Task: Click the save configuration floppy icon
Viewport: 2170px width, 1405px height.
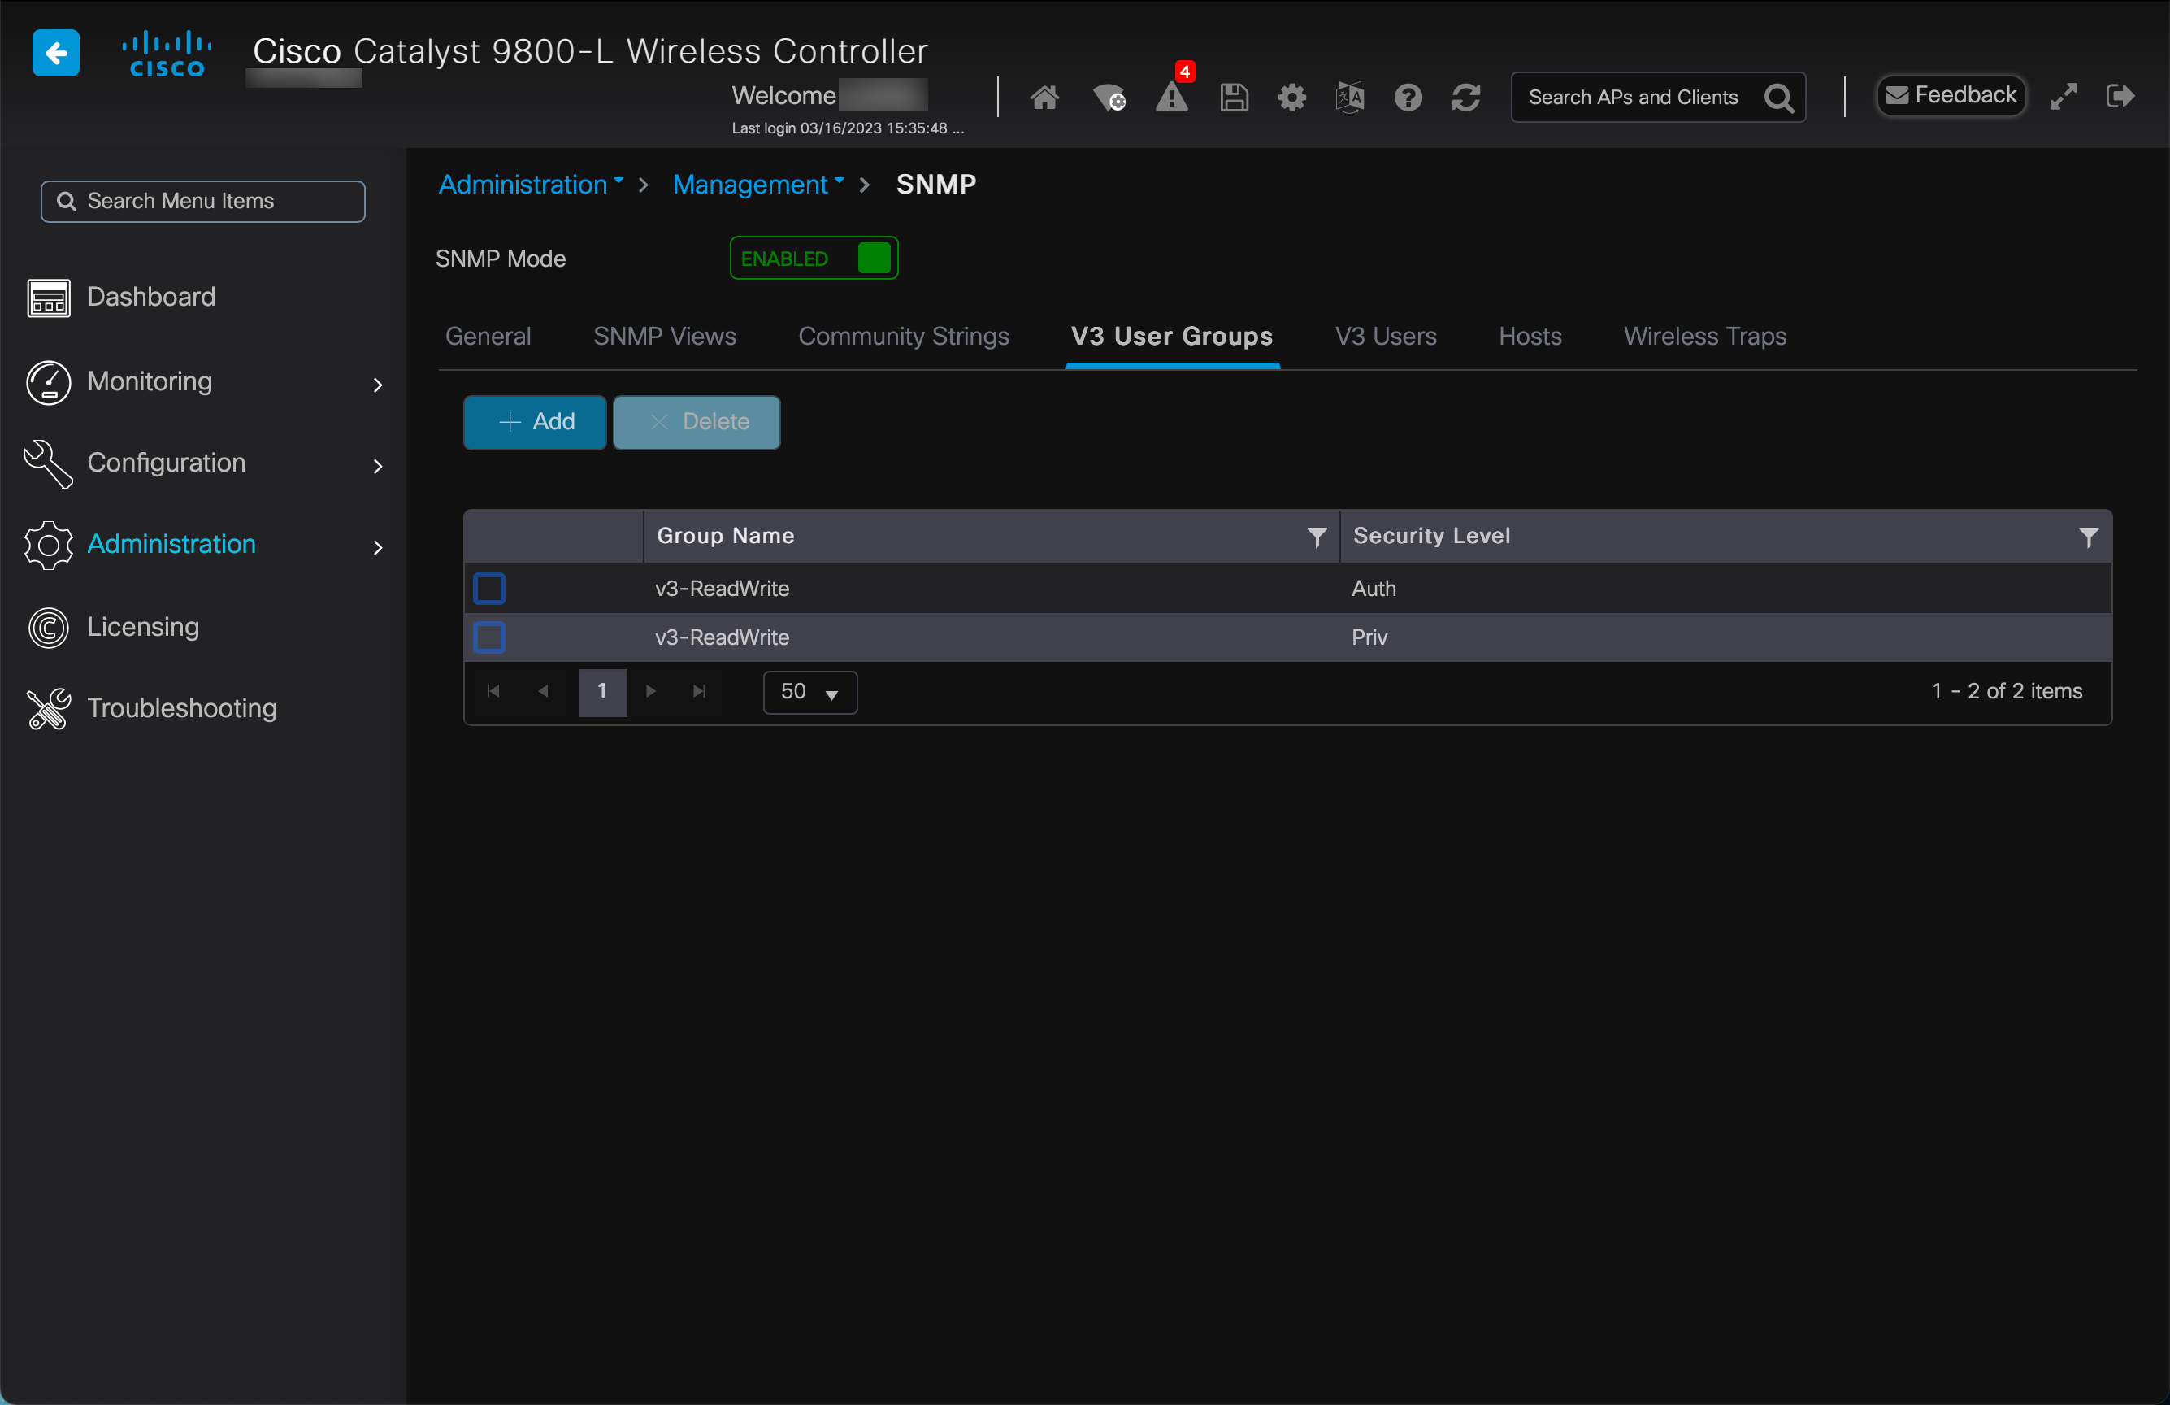Action: point(1234,97)
